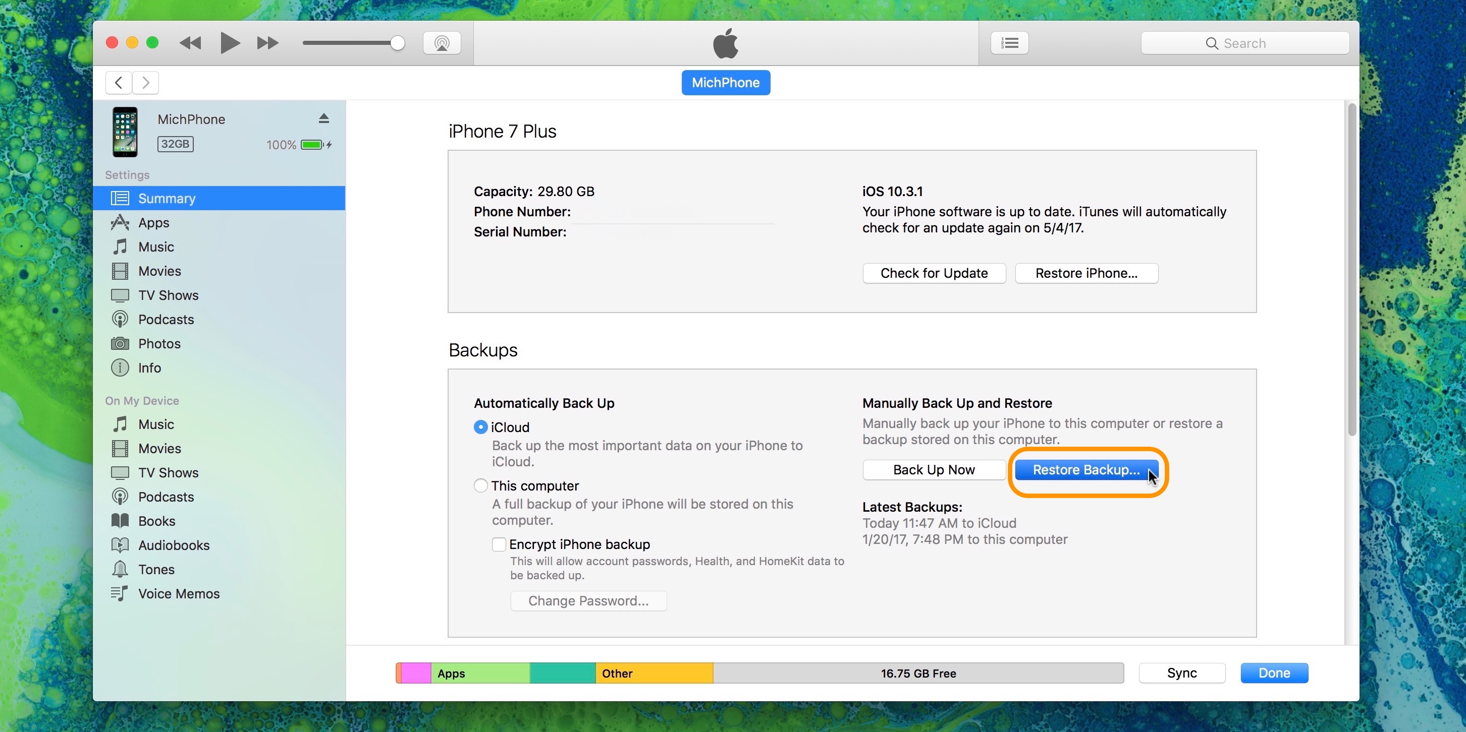Select the Photos sidebar icon
Image resolution: width=1466 pixels, height=732 pixels.
point(120,343)
